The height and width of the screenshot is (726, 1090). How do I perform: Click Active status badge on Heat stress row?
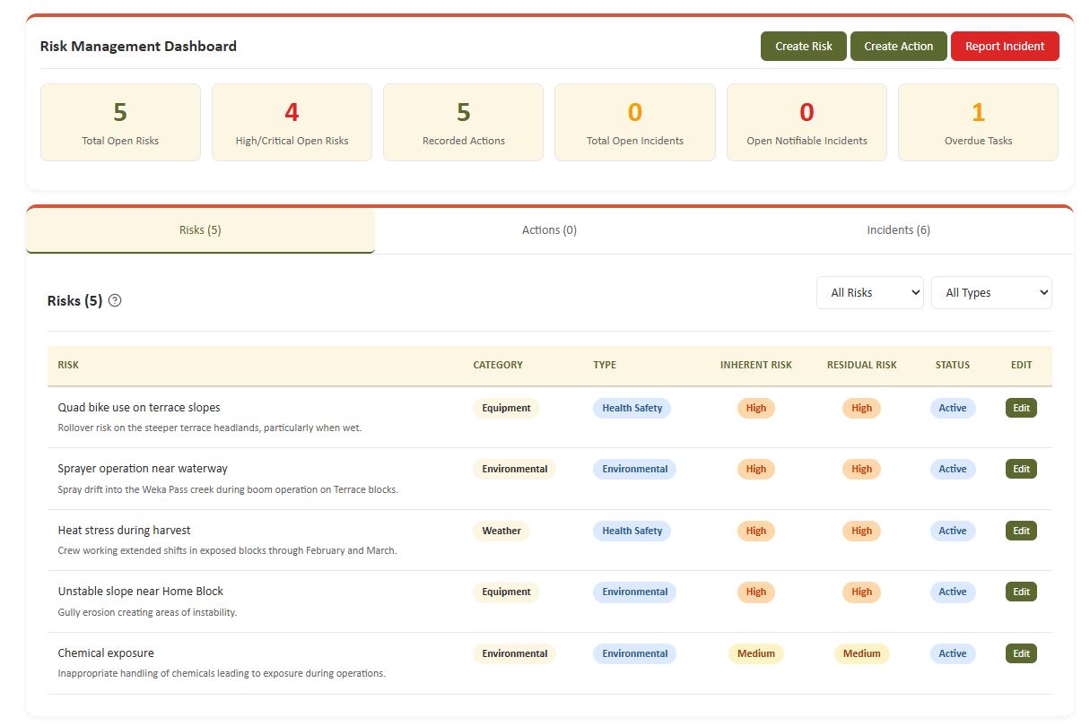tap(952, 531)
